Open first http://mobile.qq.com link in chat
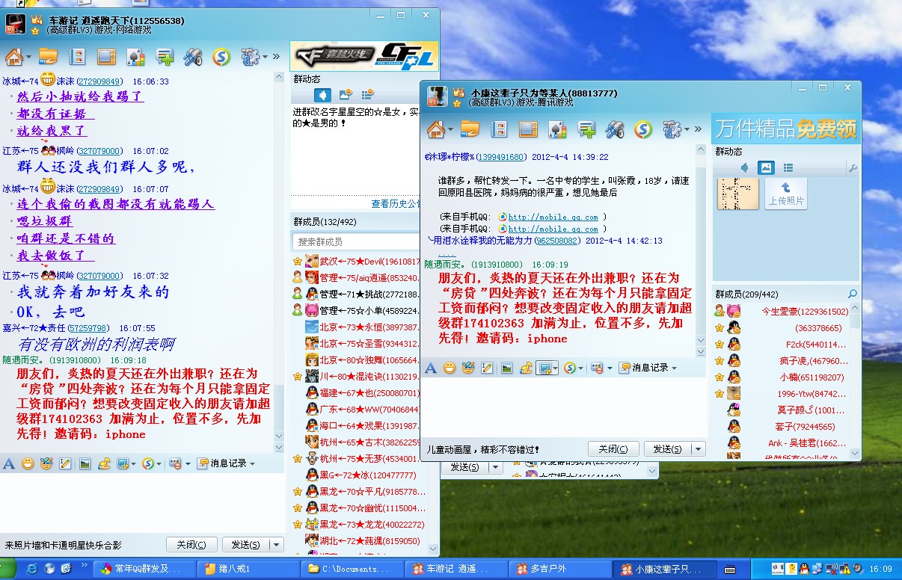This screenshot has height=580, width=902. coord(553,217)
